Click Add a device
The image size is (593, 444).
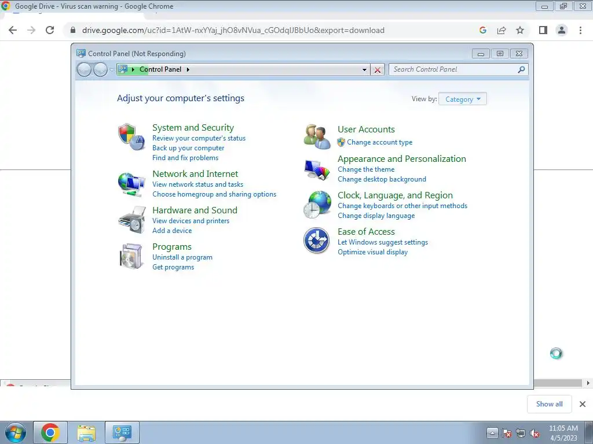pyautogui.click(x=172, y=231)
